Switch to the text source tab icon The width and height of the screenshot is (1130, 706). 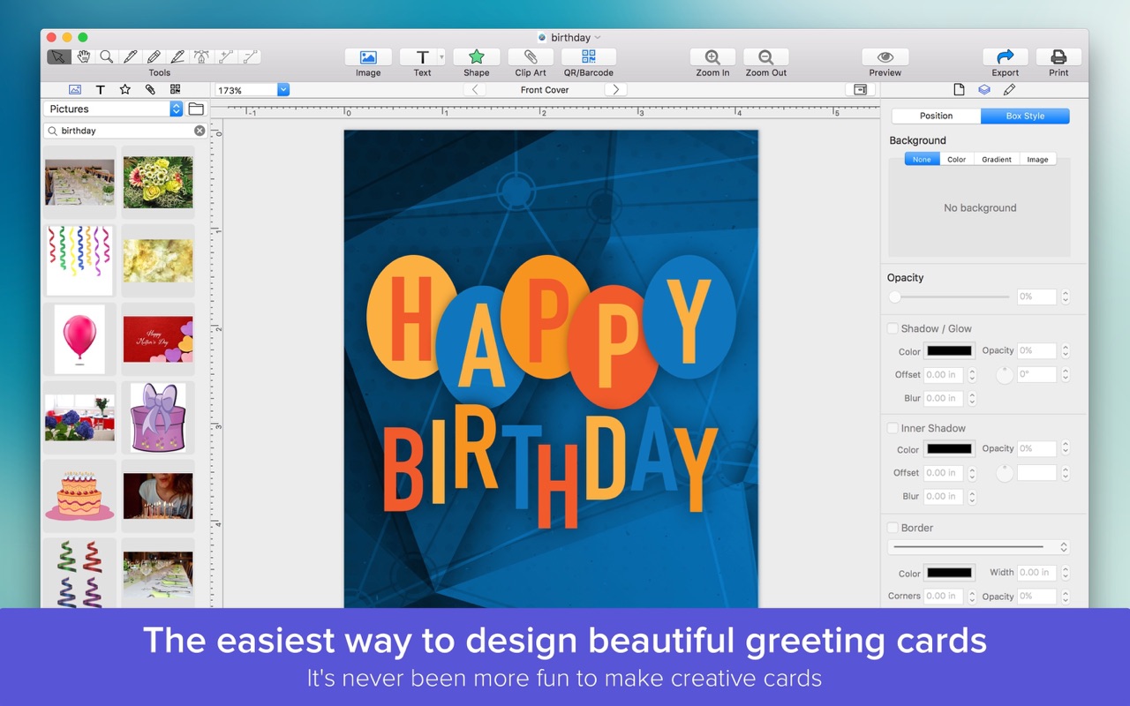click(x=101, y=89)
